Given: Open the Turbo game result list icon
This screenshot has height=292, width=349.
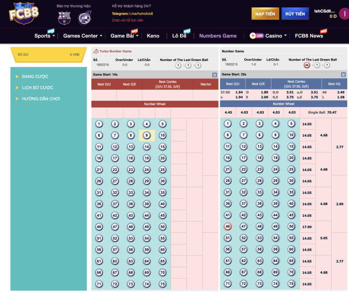Looking at the screenshot, I should tap(214, 75).
